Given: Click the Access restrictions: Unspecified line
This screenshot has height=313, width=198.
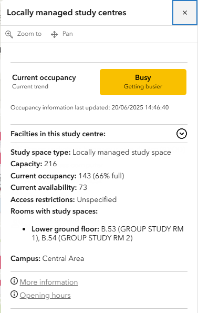Looking at the screenshot, I should [x=64, y=199].
